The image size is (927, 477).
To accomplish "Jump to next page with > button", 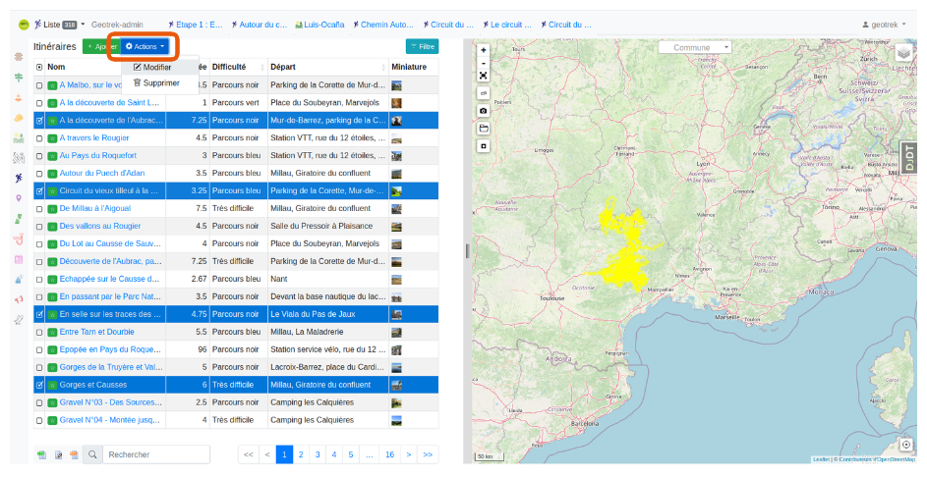I will (x=409, y=454).
